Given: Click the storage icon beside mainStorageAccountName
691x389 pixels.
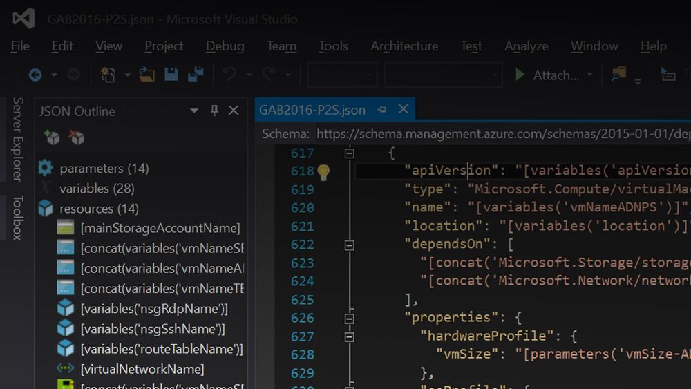Looking at the screenshot, I should click(x=65, y=228).
